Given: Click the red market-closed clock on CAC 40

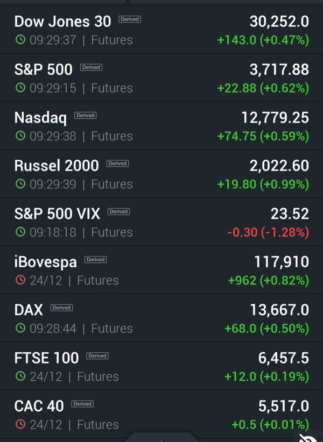Looking at the screenshot, I should click(x=20, y=425).
